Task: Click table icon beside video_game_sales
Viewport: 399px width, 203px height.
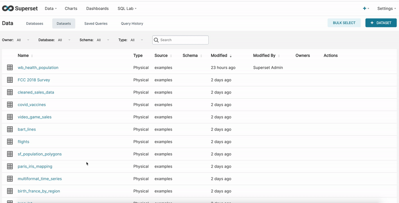Action: click(10, 117)
